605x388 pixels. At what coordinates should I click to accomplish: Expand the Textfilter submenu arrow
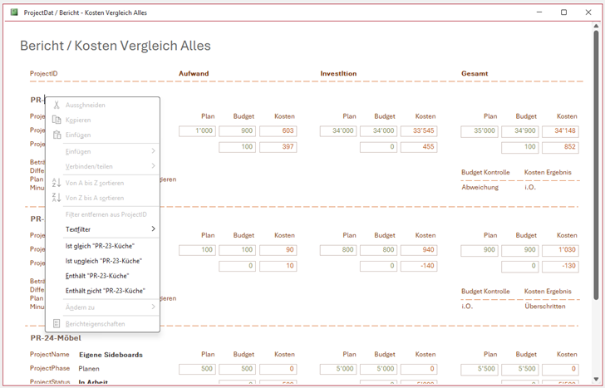coord(153,229)
